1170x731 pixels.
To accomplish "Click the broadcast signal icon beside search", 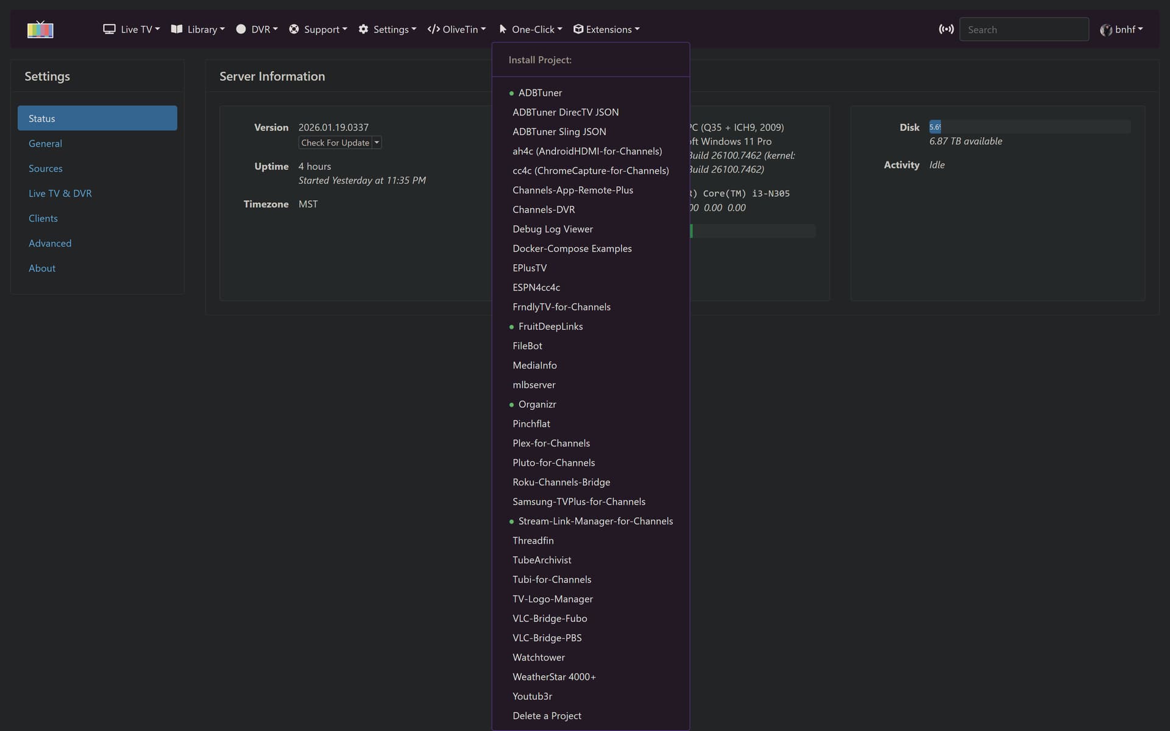I will point(946,29).
